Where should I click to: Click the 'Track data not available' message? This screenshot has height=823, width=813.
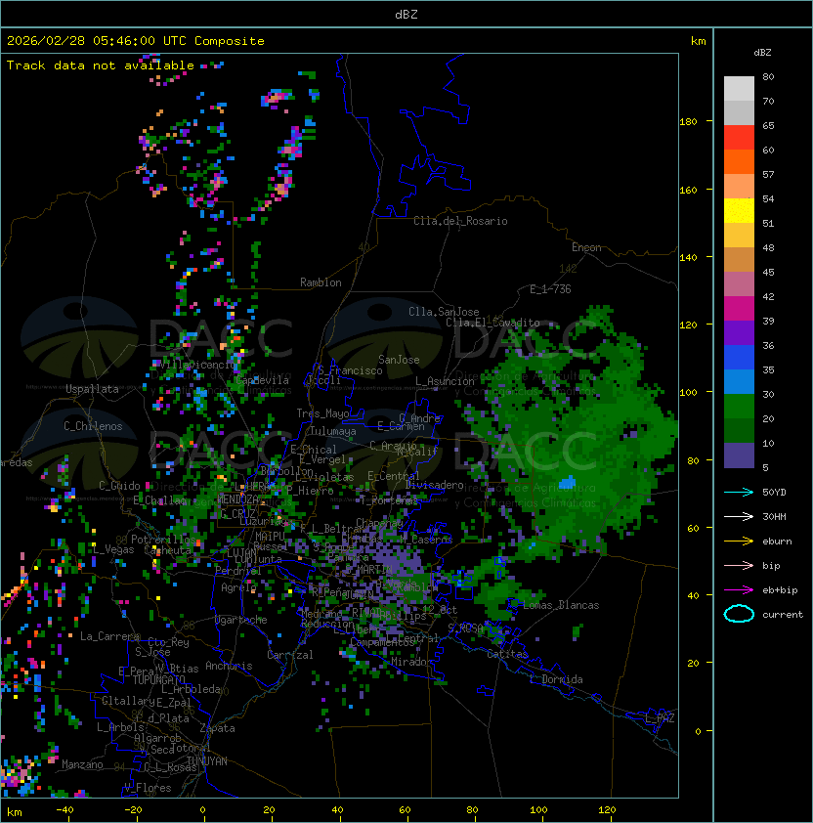click(x=101, y=65)
